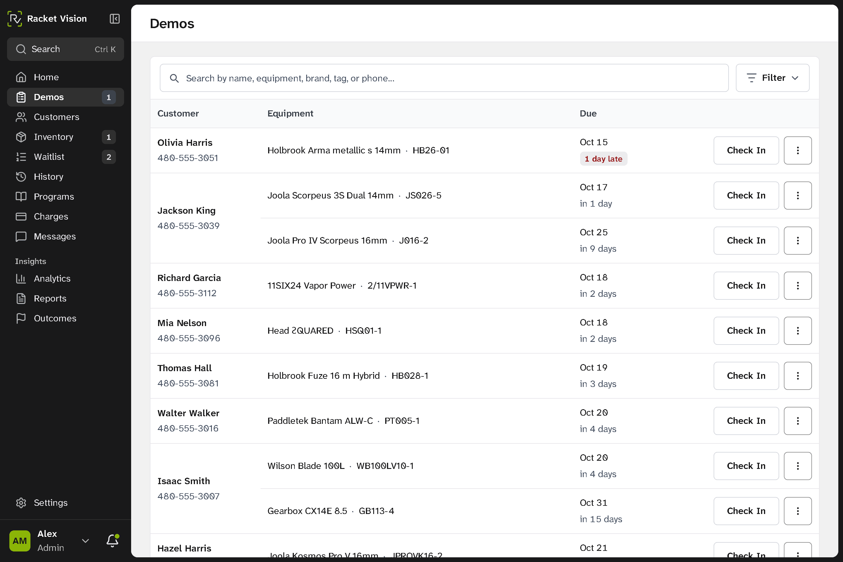Open more options for Mia Nelson row
Image resolution: width=843 pixels, height=562 pixels.
[x=797, y=331]
